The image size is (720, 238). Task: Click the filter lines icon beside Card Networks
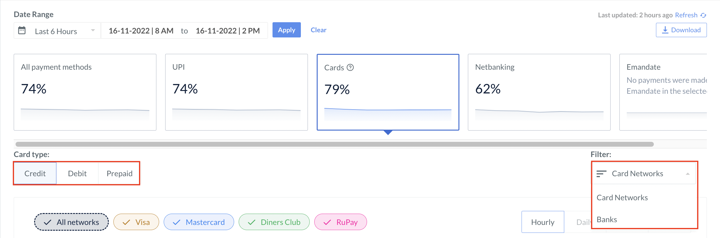[601, 173]
